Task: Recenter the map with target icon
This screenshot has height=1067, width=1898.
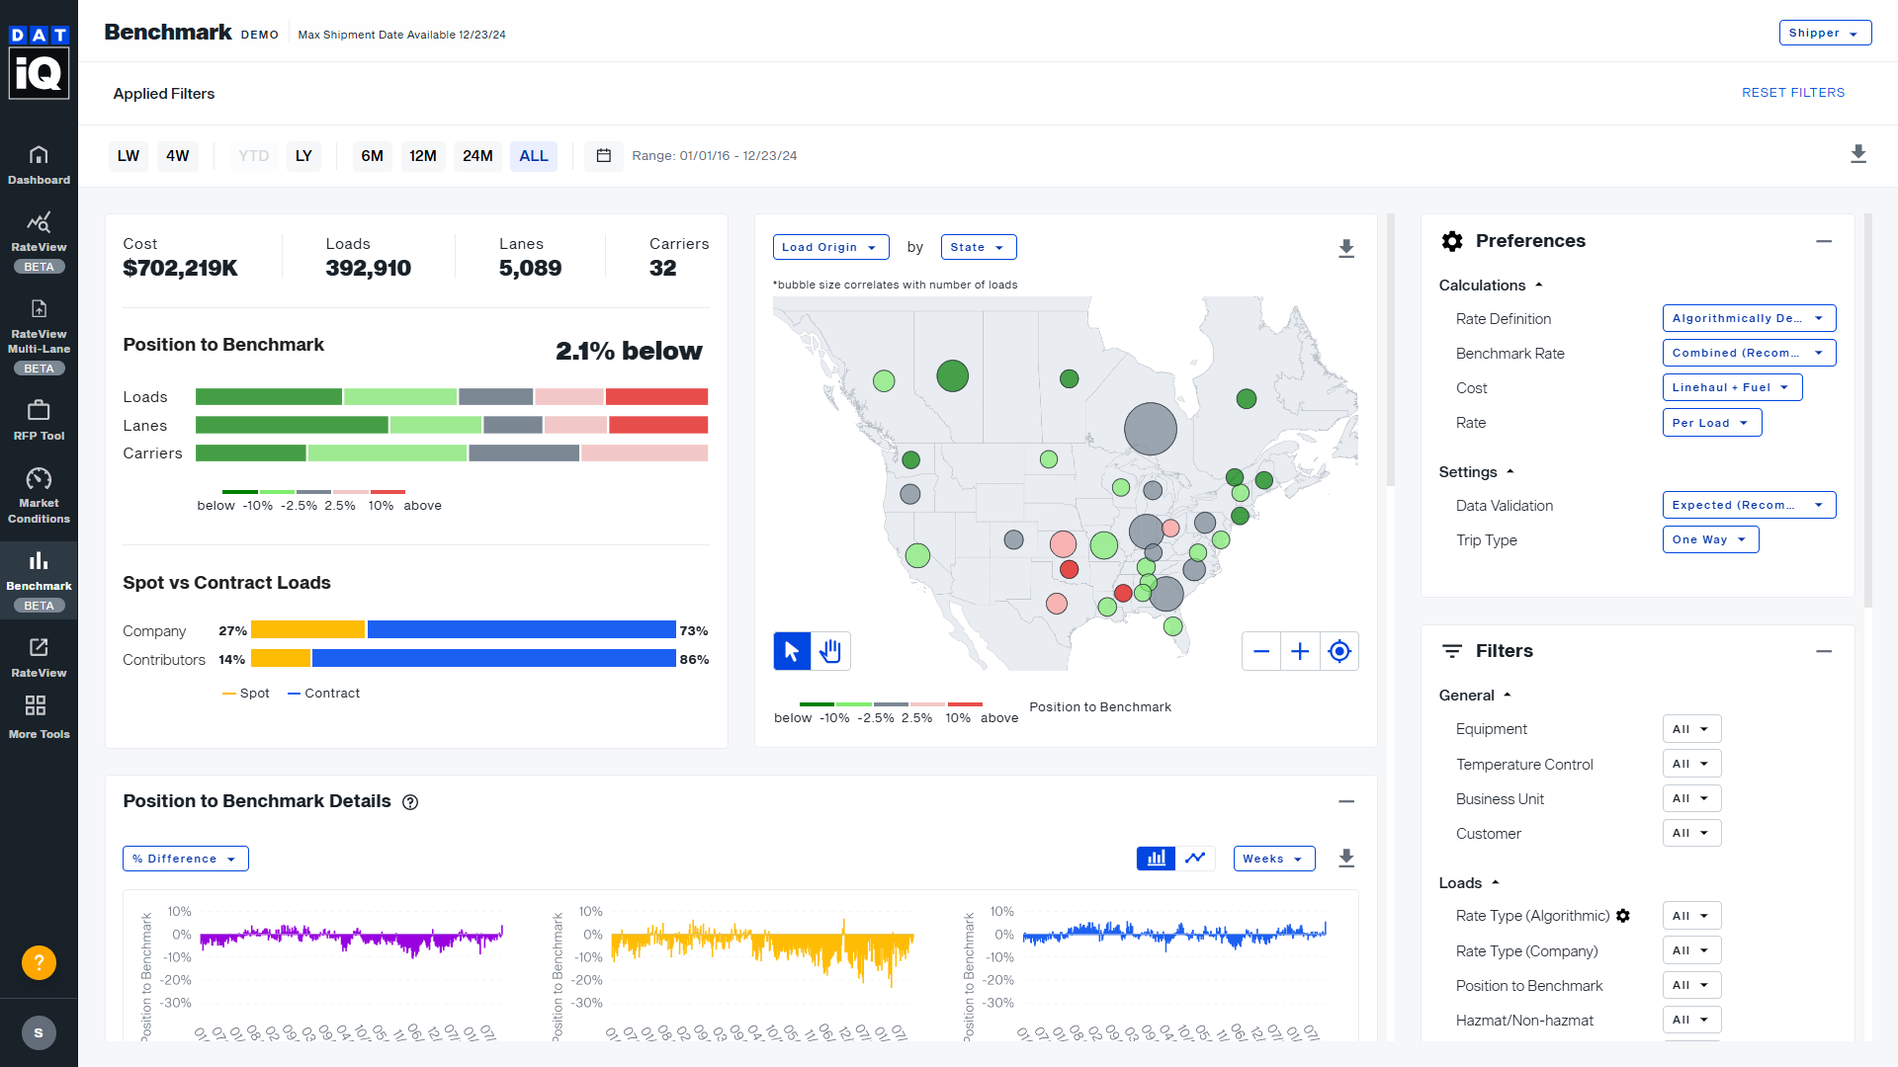Action: [1338, 651]
